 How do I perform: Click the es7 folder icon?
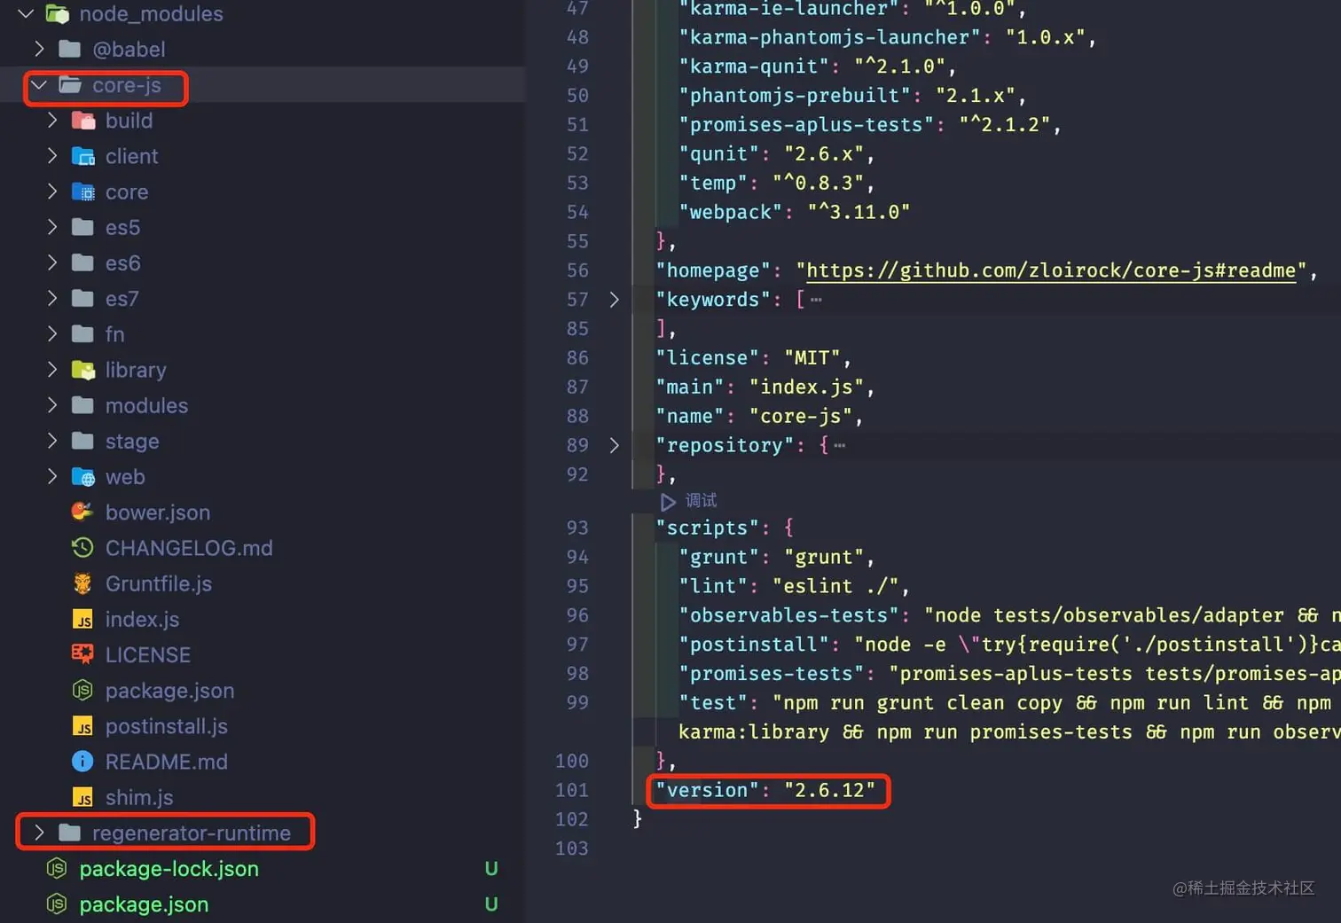82,298
